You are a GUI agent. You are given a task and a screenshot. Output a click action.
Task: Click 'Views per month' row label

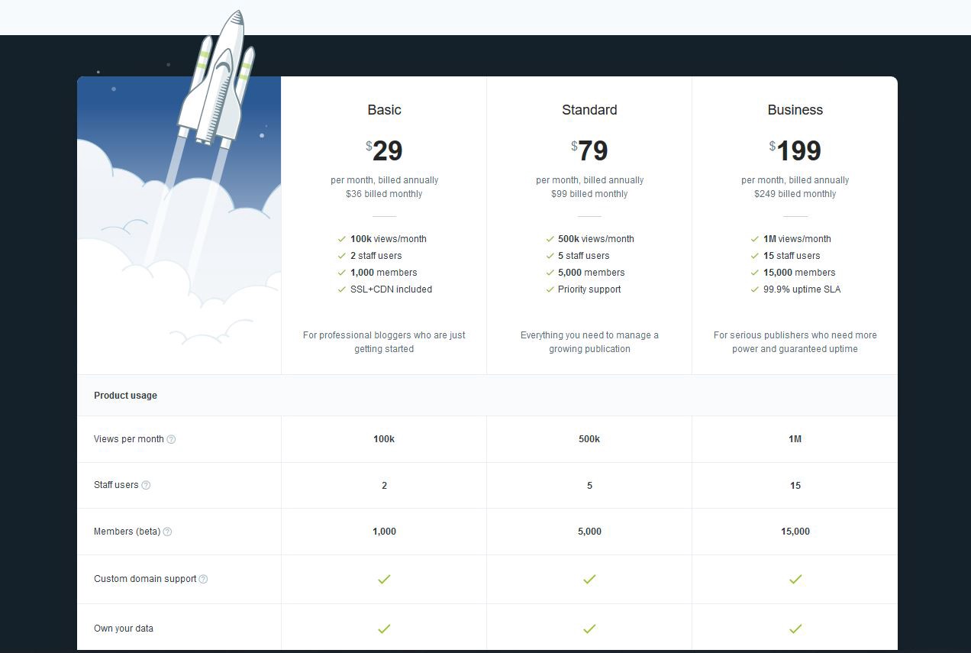(129, 439)
